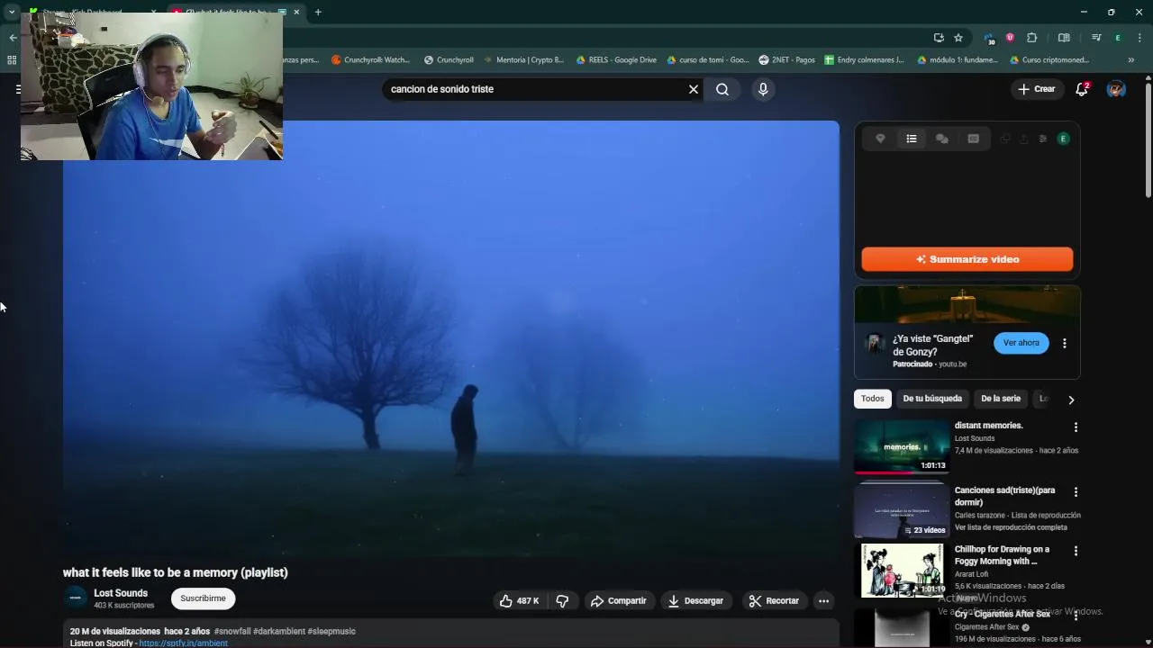1153x648 pixels.
Task: Open Curso criptomoned... bookmark
Action: coord(1049,60)
